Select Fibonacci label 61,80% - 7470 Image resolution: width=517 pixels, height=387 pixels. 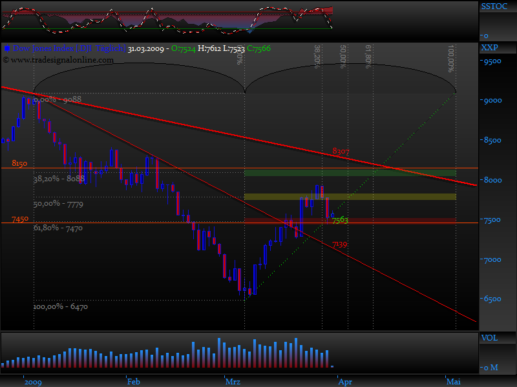[x=58, y=228]
